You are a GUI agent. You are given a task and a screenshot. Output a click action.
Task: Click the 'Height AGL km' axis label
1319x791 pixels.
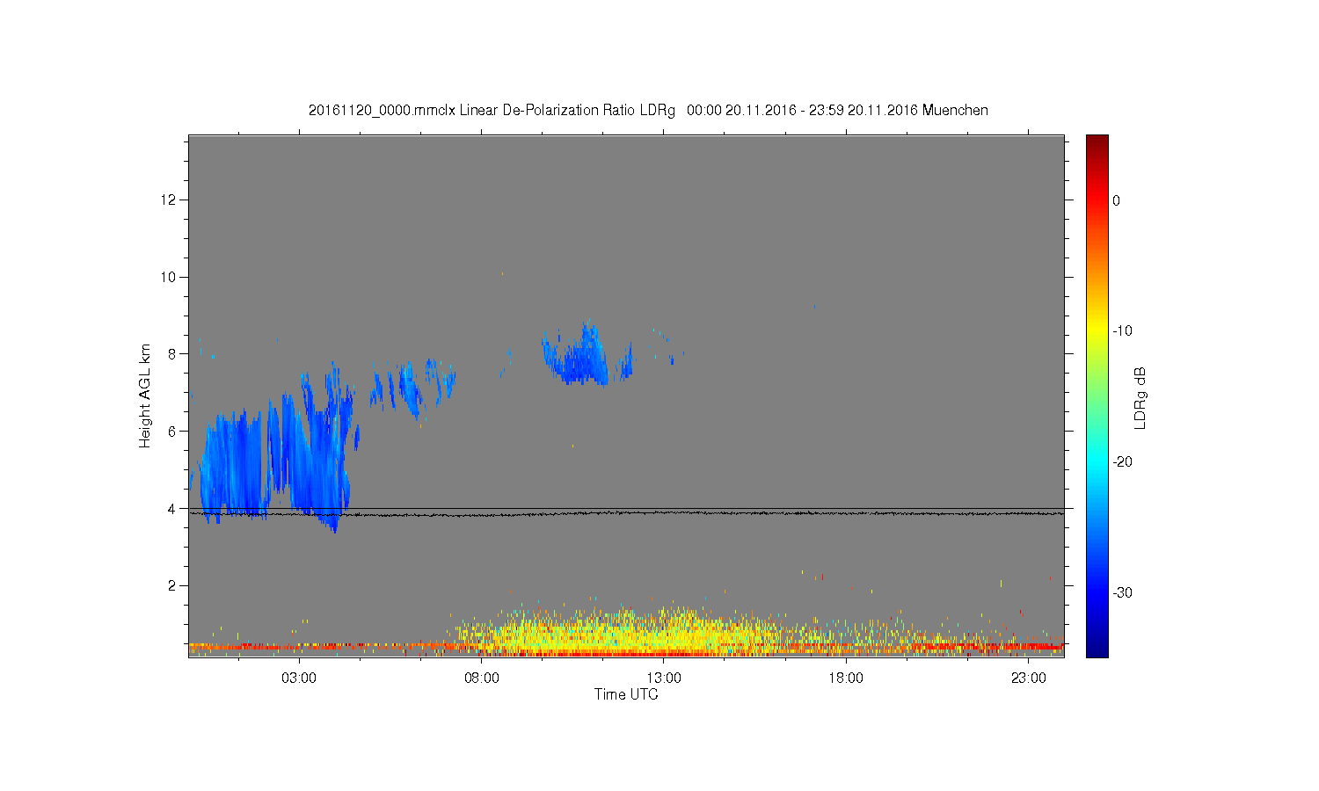point(145,395)
